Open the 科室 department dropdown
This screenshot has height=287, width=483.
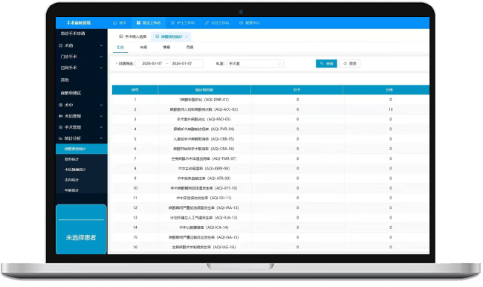click(x=255, y=63)
